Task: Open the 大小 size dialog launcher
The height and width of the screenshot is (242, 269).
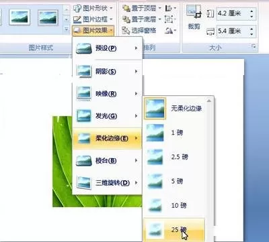Action: click(x=254, y=46)
